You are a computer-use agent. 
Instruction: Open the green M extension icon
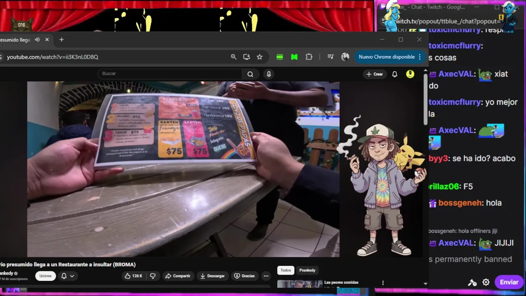[x=294, y=57]
